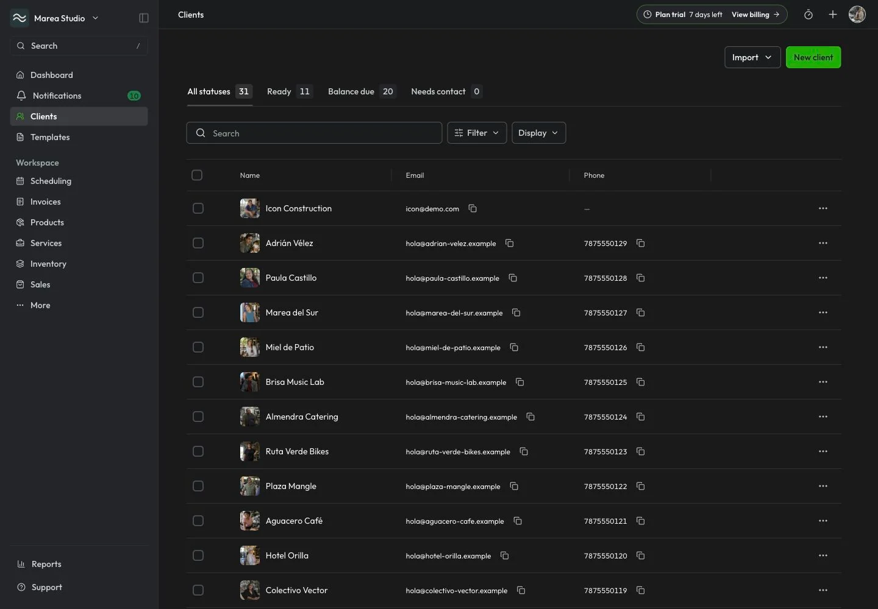Open the Aguacero Café client
Image resolution: width=878 pixels, height=609 pixels.
[294, 521]
